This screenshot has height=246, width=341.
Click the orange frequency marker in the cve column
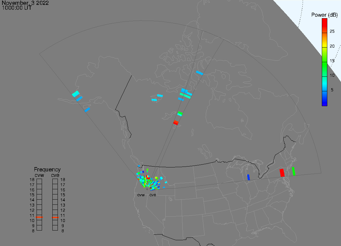[55, 217]
